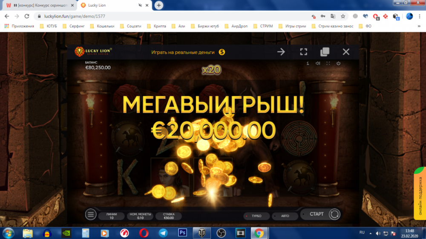Toggle the Turbo mode

253,216
